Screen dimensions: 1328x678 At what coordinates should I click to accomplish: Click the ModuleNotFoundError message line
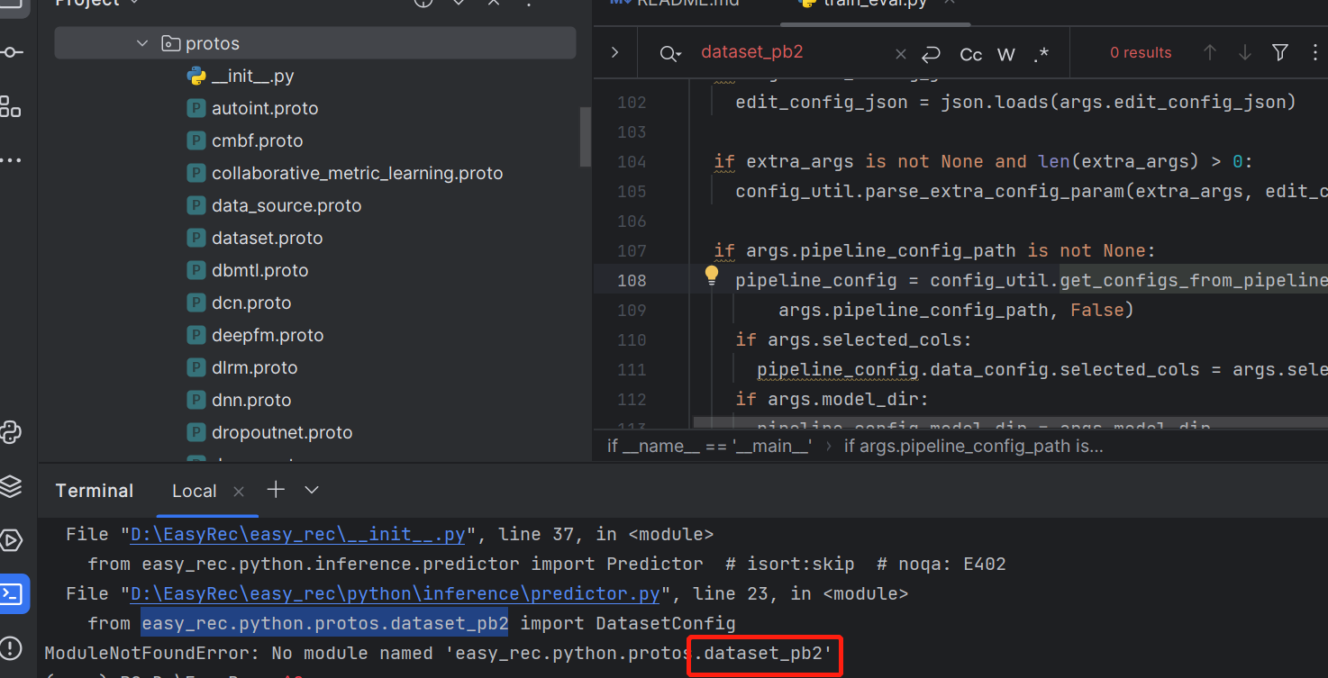pos(436,653)
